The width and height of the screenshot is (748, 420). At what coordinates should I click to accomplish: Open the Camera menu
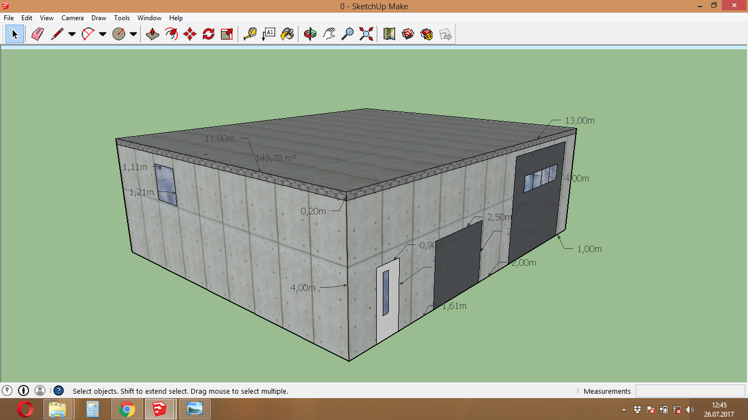point(72,18)
